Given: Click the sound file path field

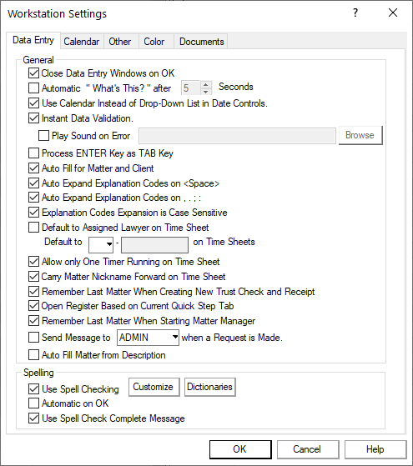Looking at the screenshot, I should click(237, 136).
